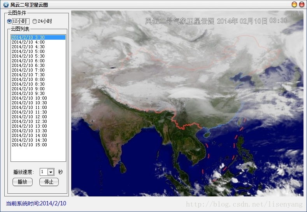This screenshot has height=212, width=307.
Task: Click the app icon in the title bar
Action: click(6, 5)
